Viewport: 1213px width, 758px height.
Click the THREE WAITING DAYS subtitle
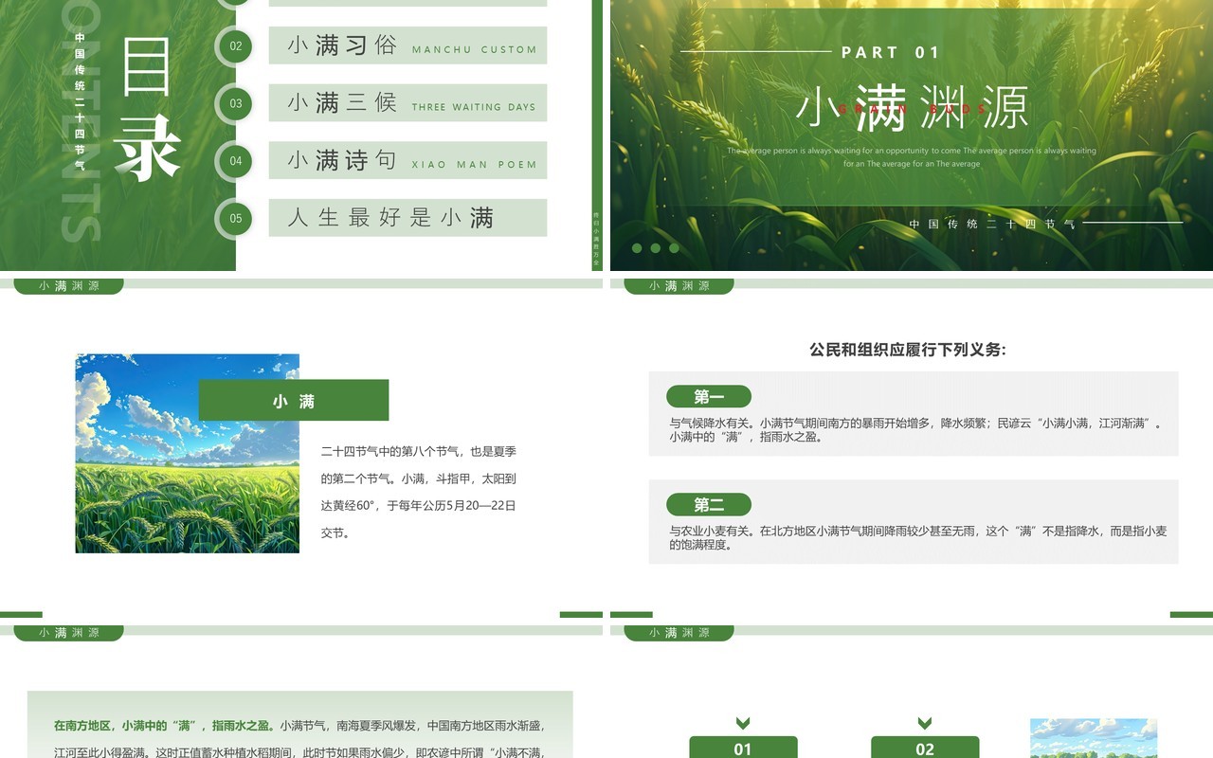tap(474, 107)
